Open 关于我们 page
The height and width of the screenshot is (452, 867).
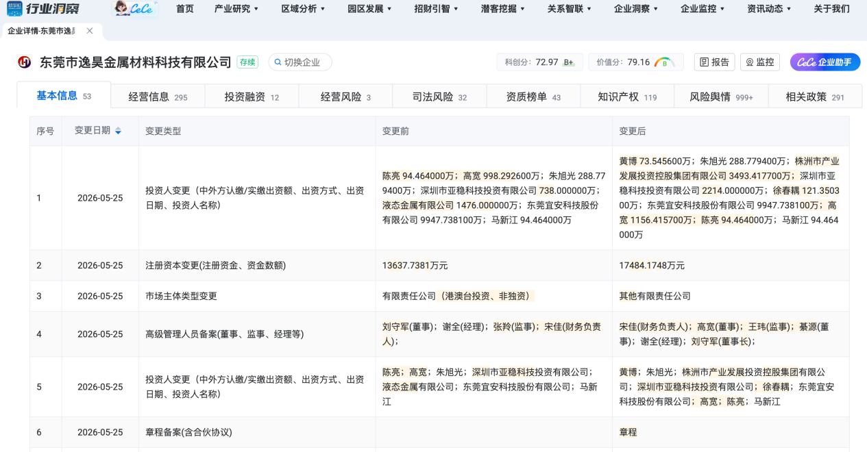click(x=831, y=9)
